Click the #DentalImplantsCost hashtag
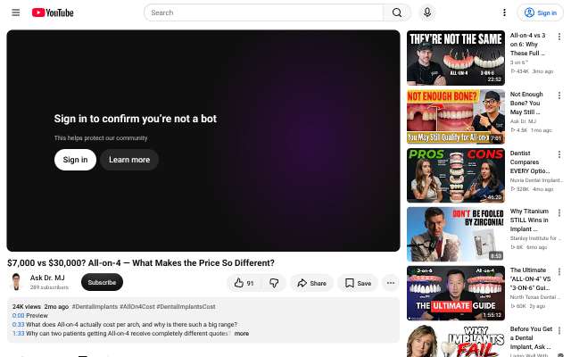The height and width of the screenshot is (357, 571). [x=186, y=307]
